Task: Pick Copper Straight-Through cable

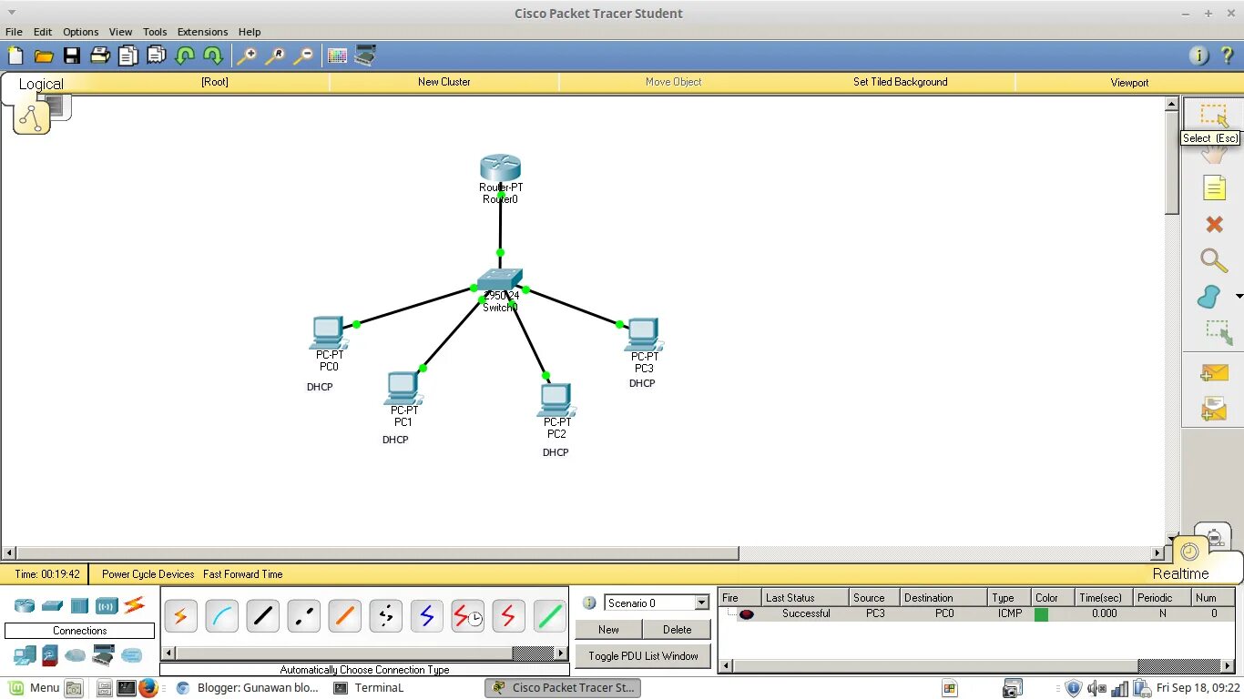Action: (262, 616)
